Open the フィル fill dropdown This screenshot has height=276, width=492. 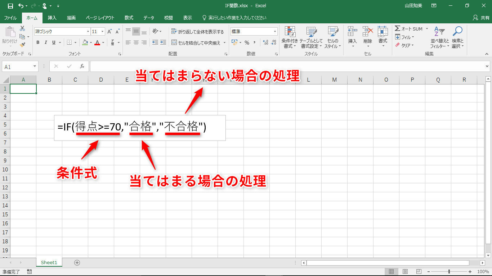point(404,37)
